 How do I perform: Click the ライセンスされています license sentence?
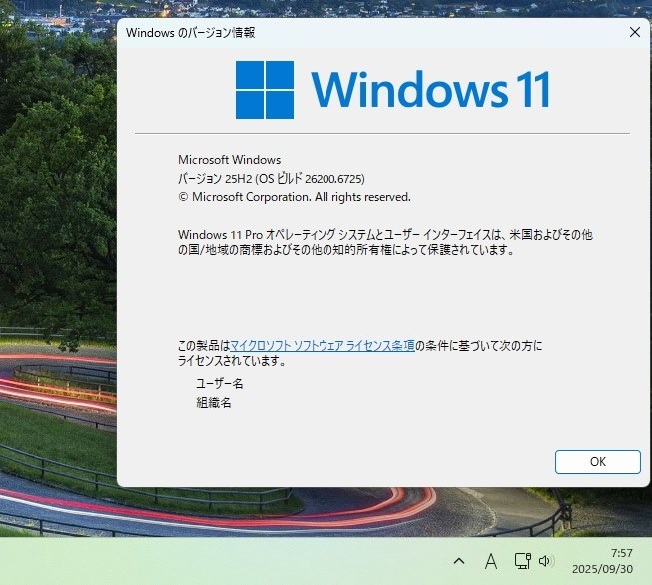360,353
